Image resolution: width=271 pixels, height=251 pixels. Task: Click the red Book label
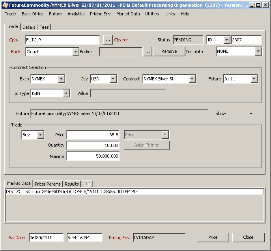16,52
